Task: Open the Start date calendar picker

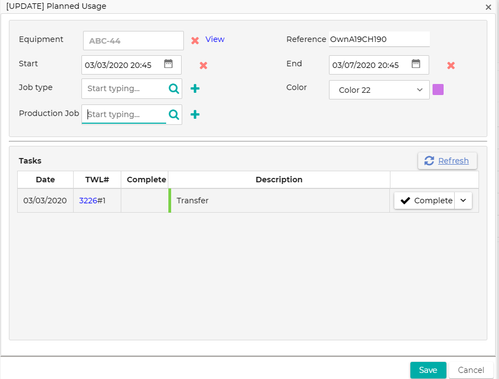Action: click(168, 65)
